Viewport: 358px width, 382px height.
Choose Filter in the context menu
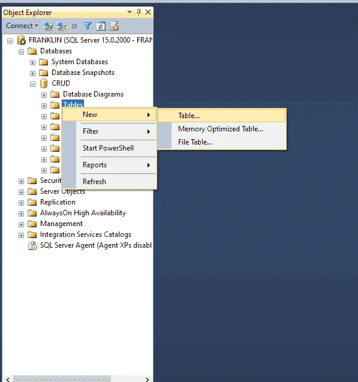[109, 131]
